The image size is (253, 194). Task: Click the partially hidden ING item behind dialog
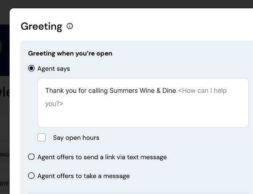coord(4,155)
